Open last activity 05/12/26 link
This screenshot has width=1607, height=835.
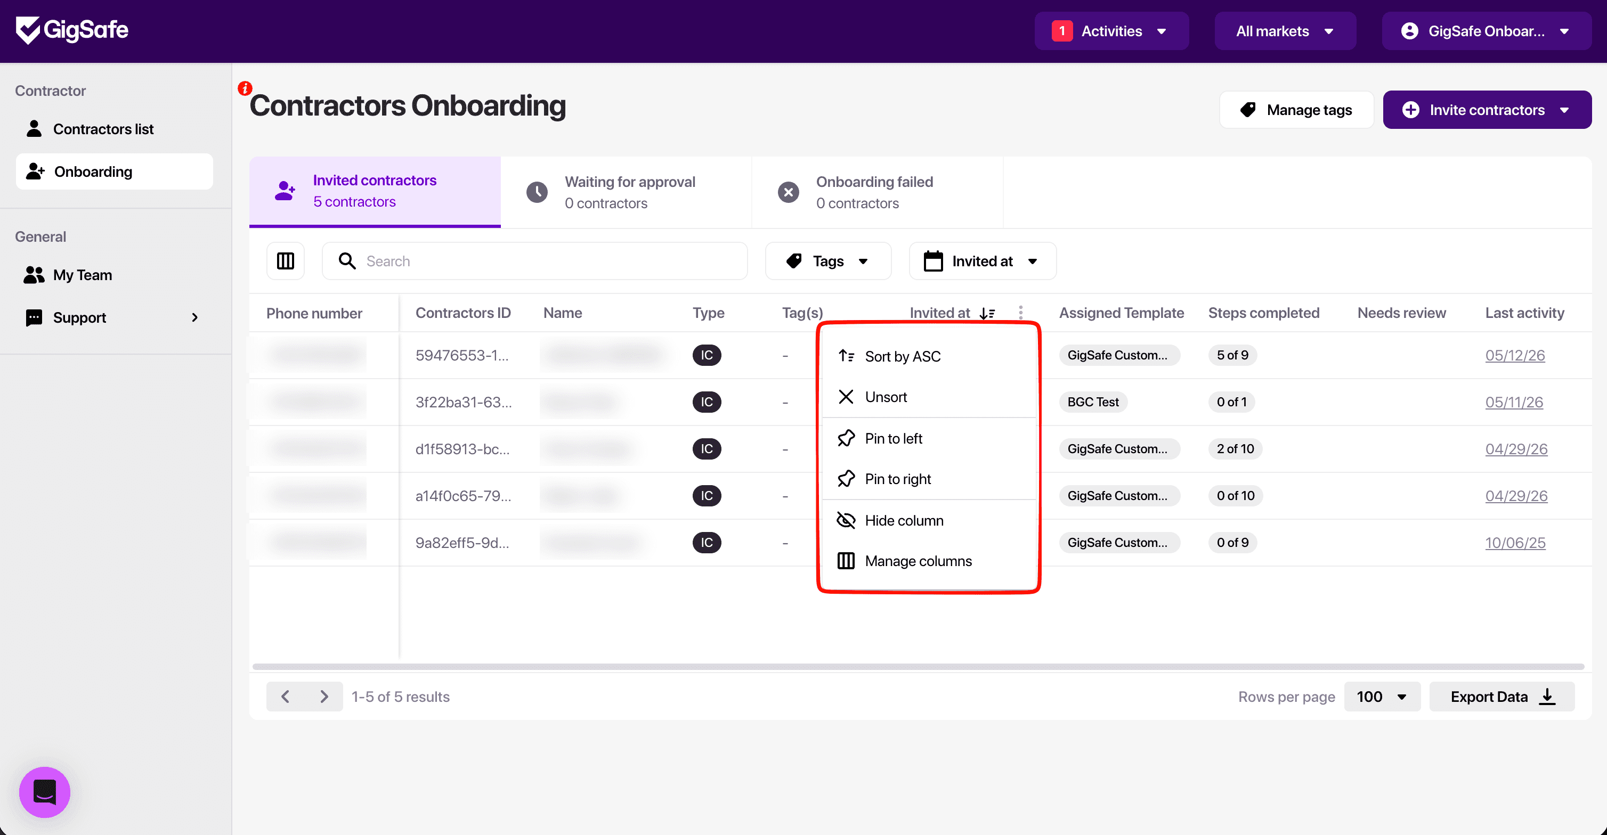click(1515, 355)
